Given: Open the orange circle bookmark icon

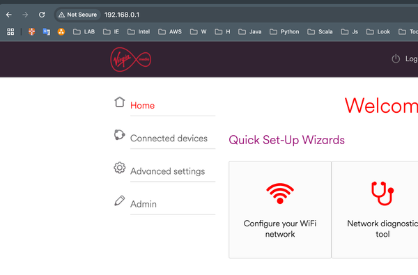Looking at the screenshot, I should point(61,32).
